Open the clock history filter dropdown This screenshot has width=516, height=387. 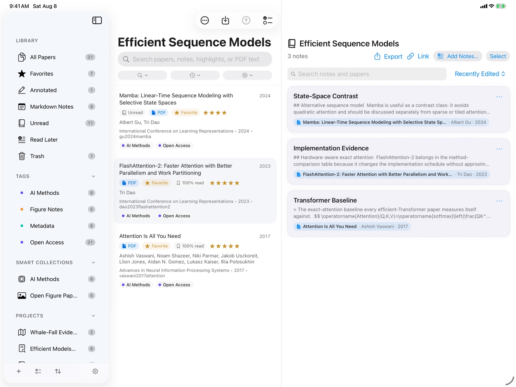(x=195, y=75)
